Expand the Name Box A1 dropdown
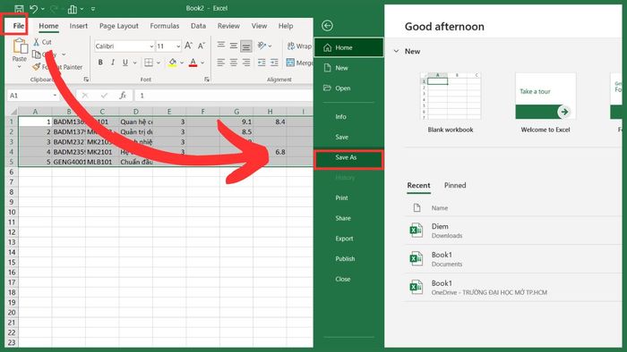This screenshot has width=627, height=352. coord(55,96)
